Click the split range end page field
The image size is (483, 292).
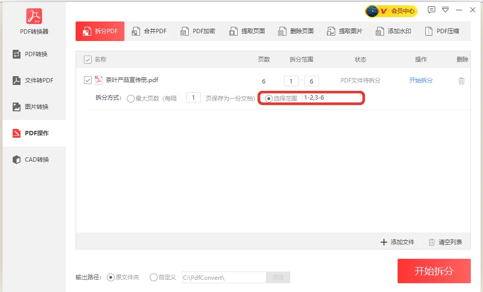(x=312, y=81)
